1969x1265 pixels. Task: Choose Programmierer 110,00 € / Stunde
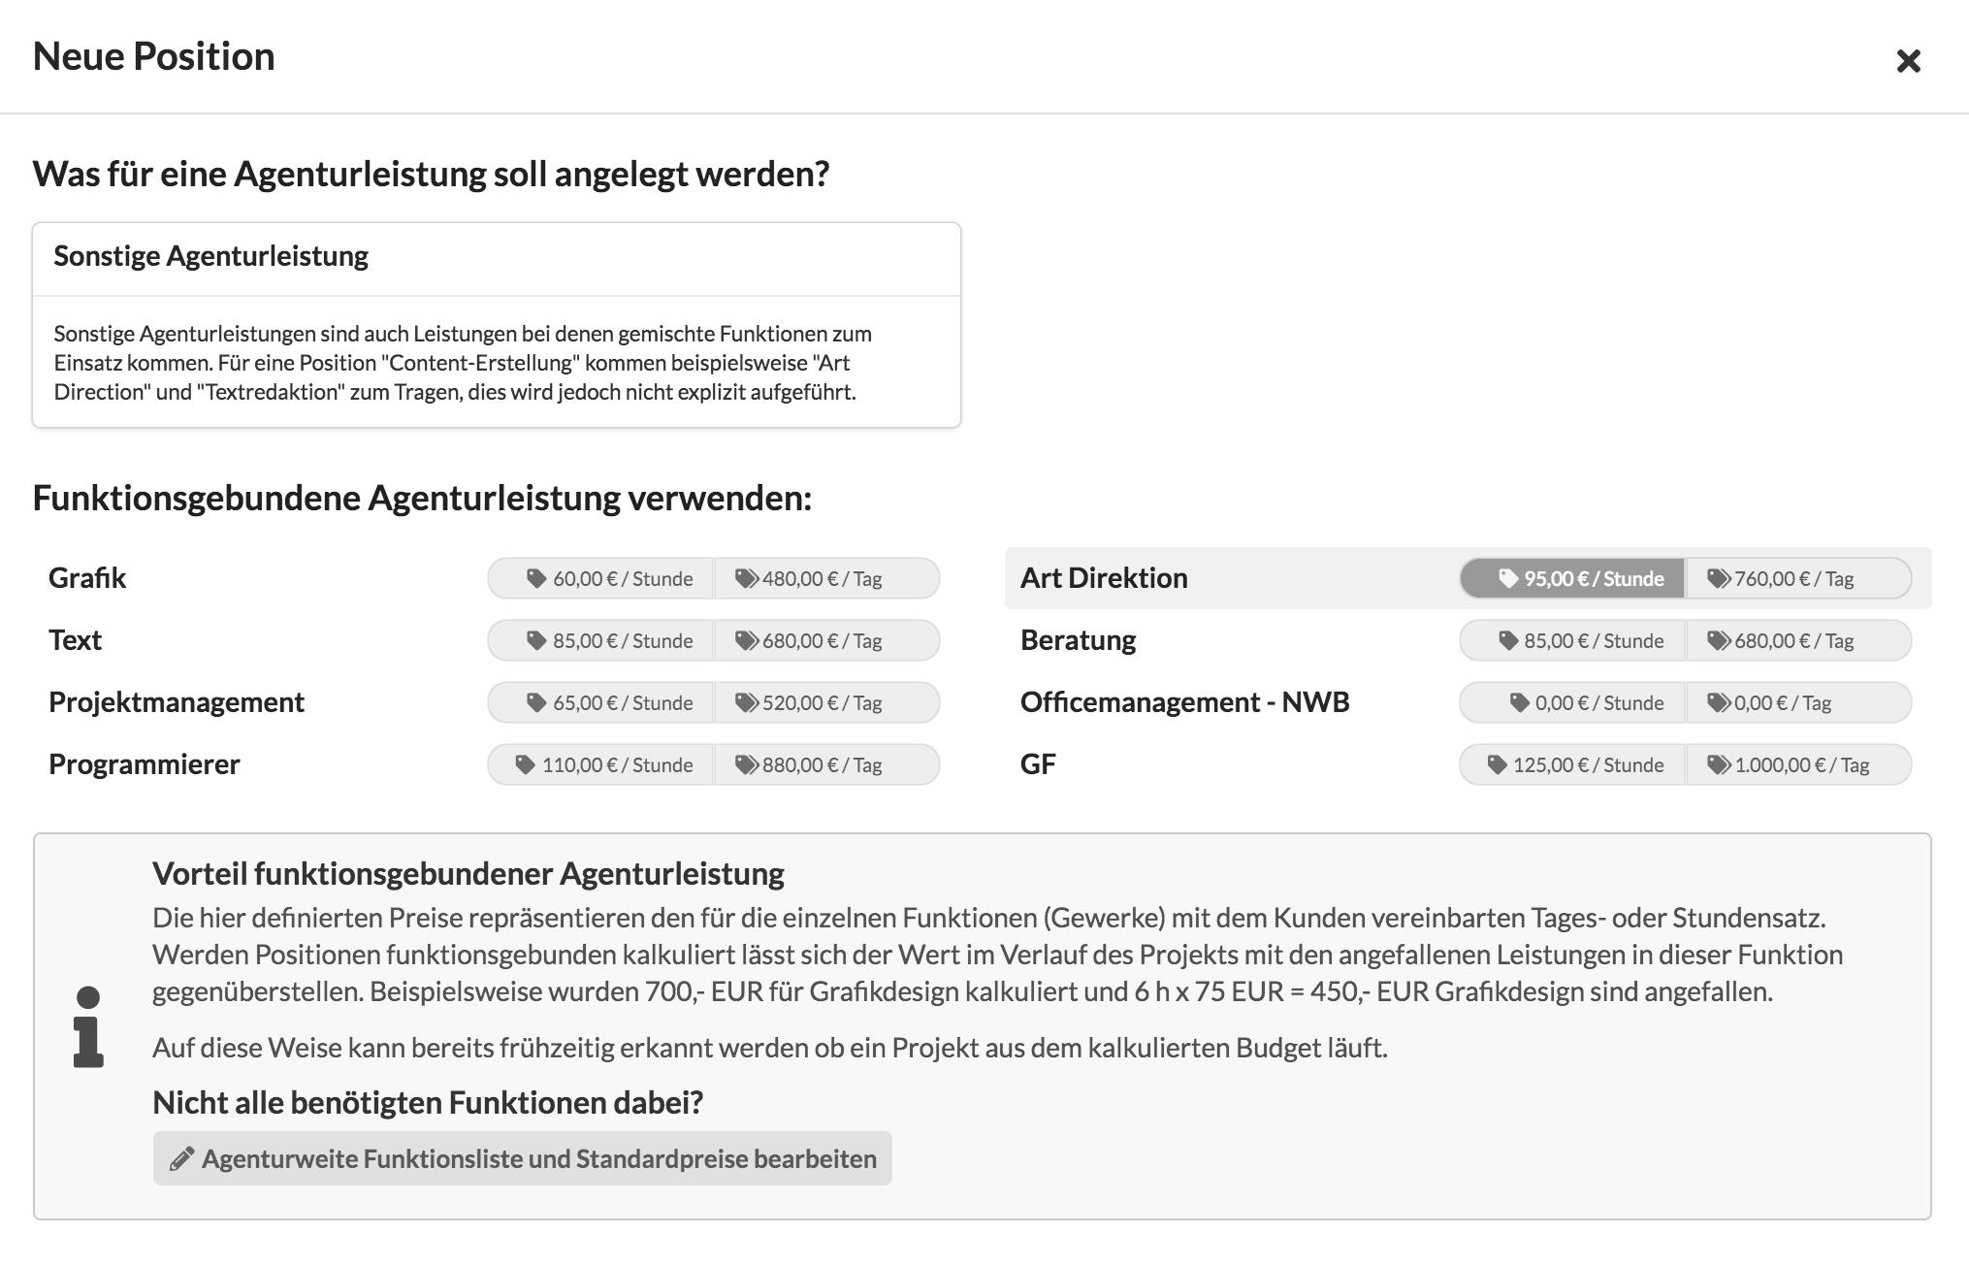point(601,764)
